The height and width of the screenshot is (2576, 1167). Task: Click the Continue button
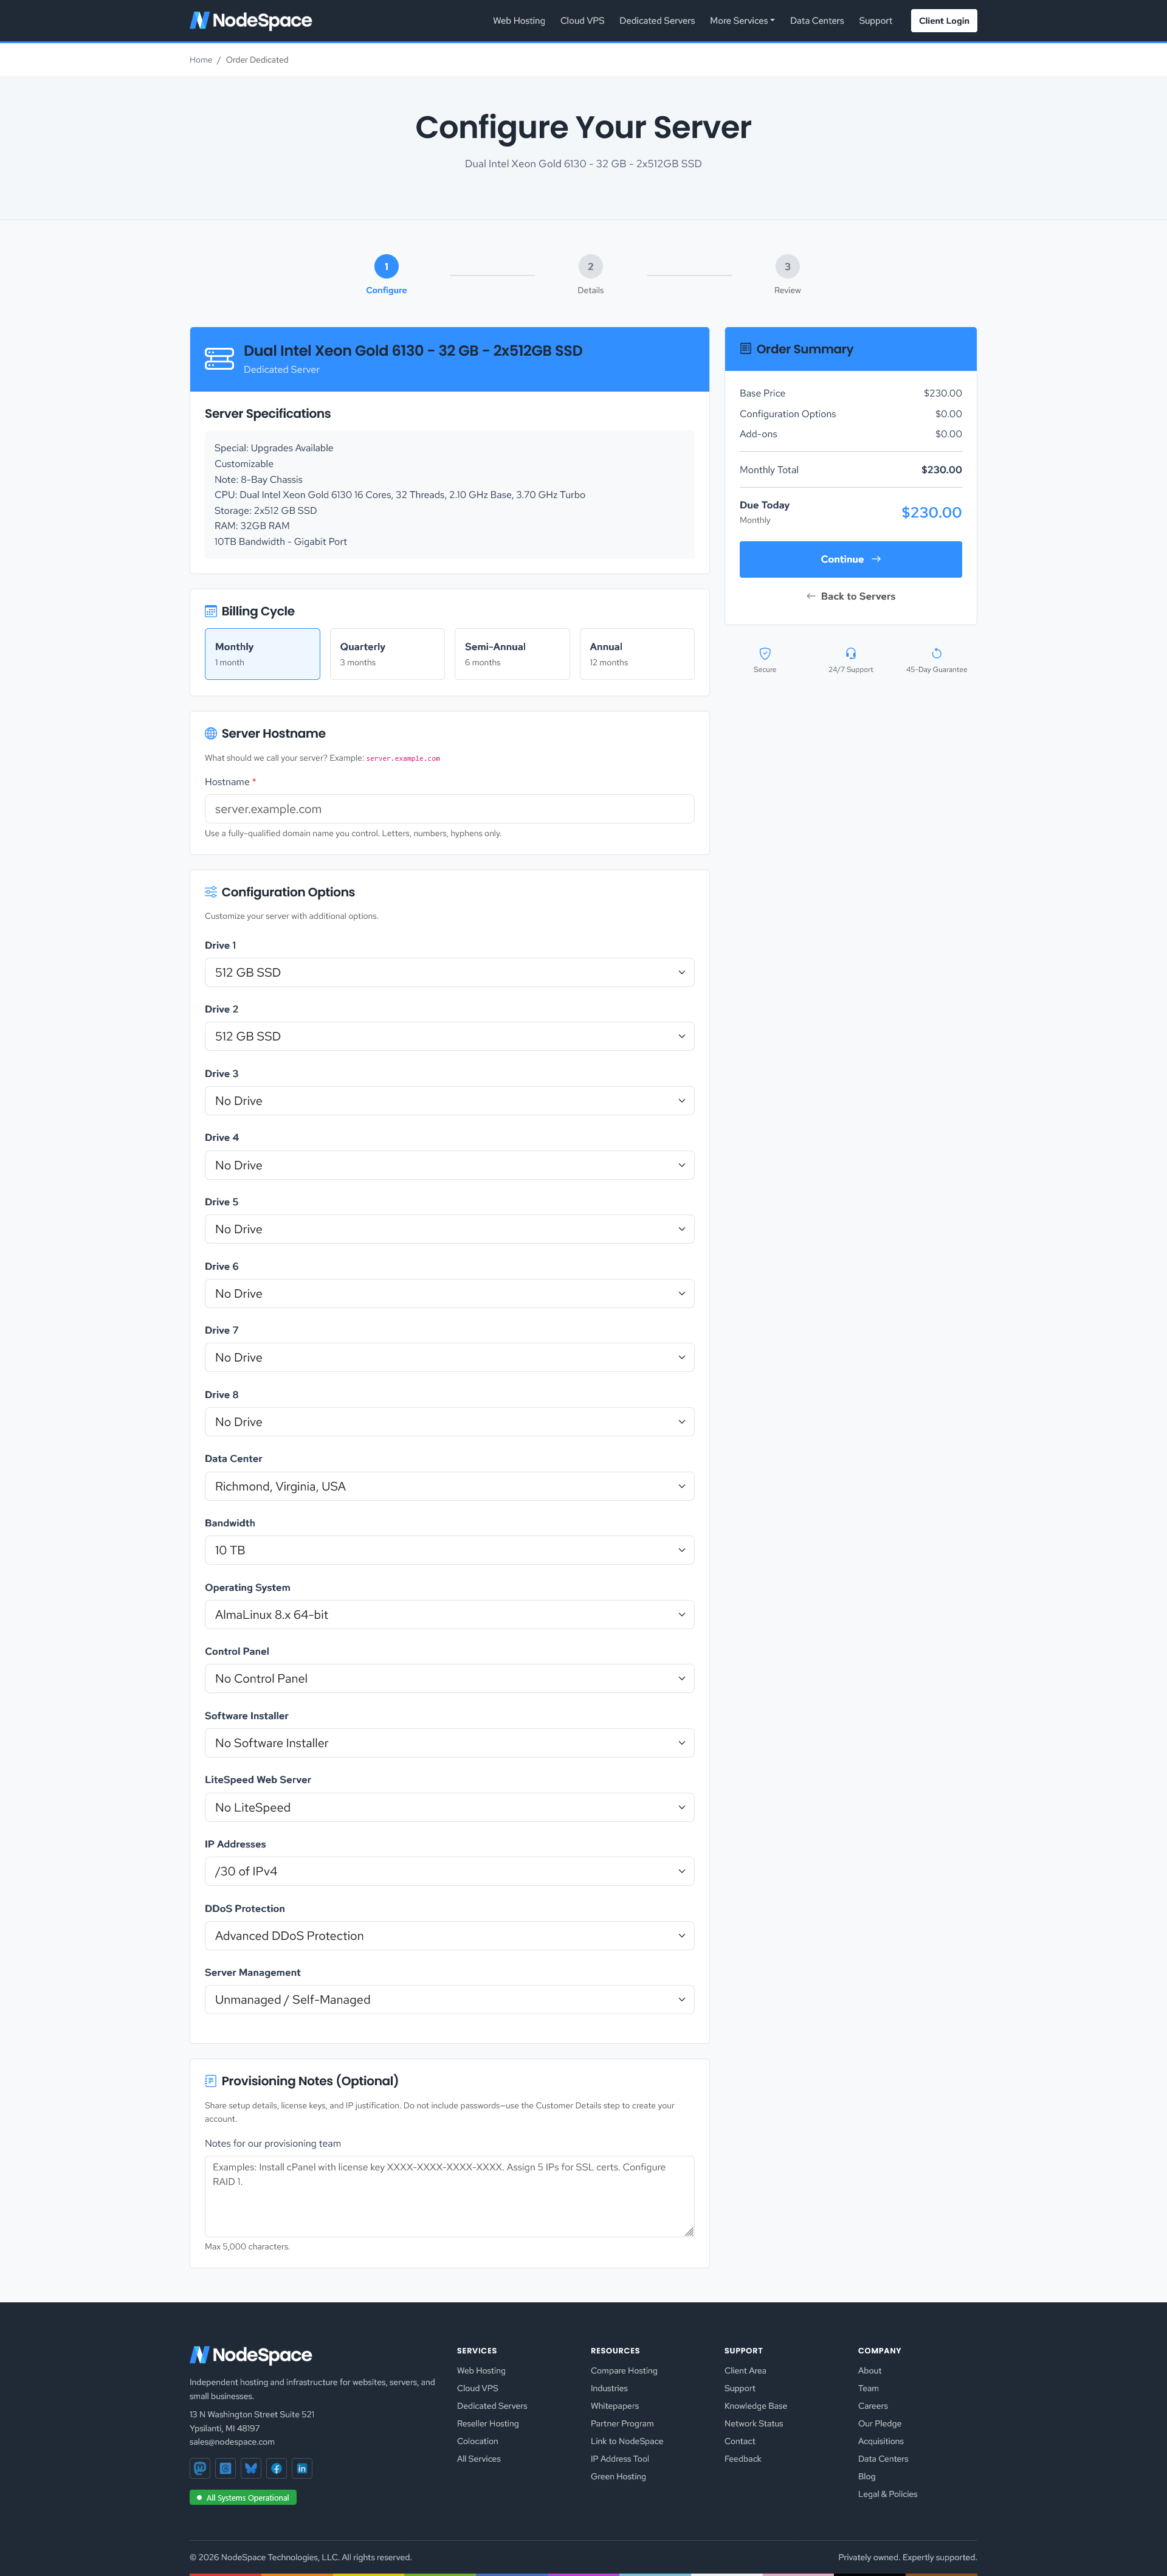pyautogui.click(x=850, y=559)
